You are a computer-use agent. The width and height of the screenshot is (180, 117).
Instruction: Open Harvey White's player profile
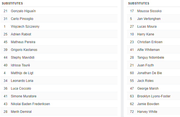coord(147,112)
